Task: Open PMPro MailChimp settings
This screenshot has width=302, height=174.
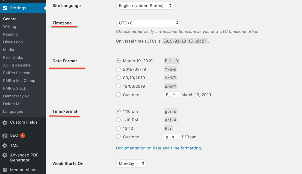Action: pos(19,80)
